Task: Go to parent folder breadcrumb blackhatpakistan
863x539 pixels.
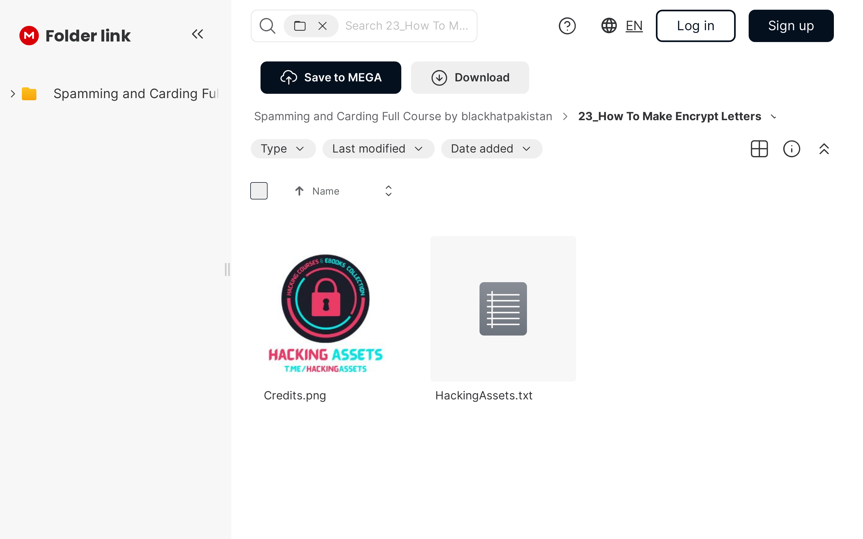Action: click(403, 117)
